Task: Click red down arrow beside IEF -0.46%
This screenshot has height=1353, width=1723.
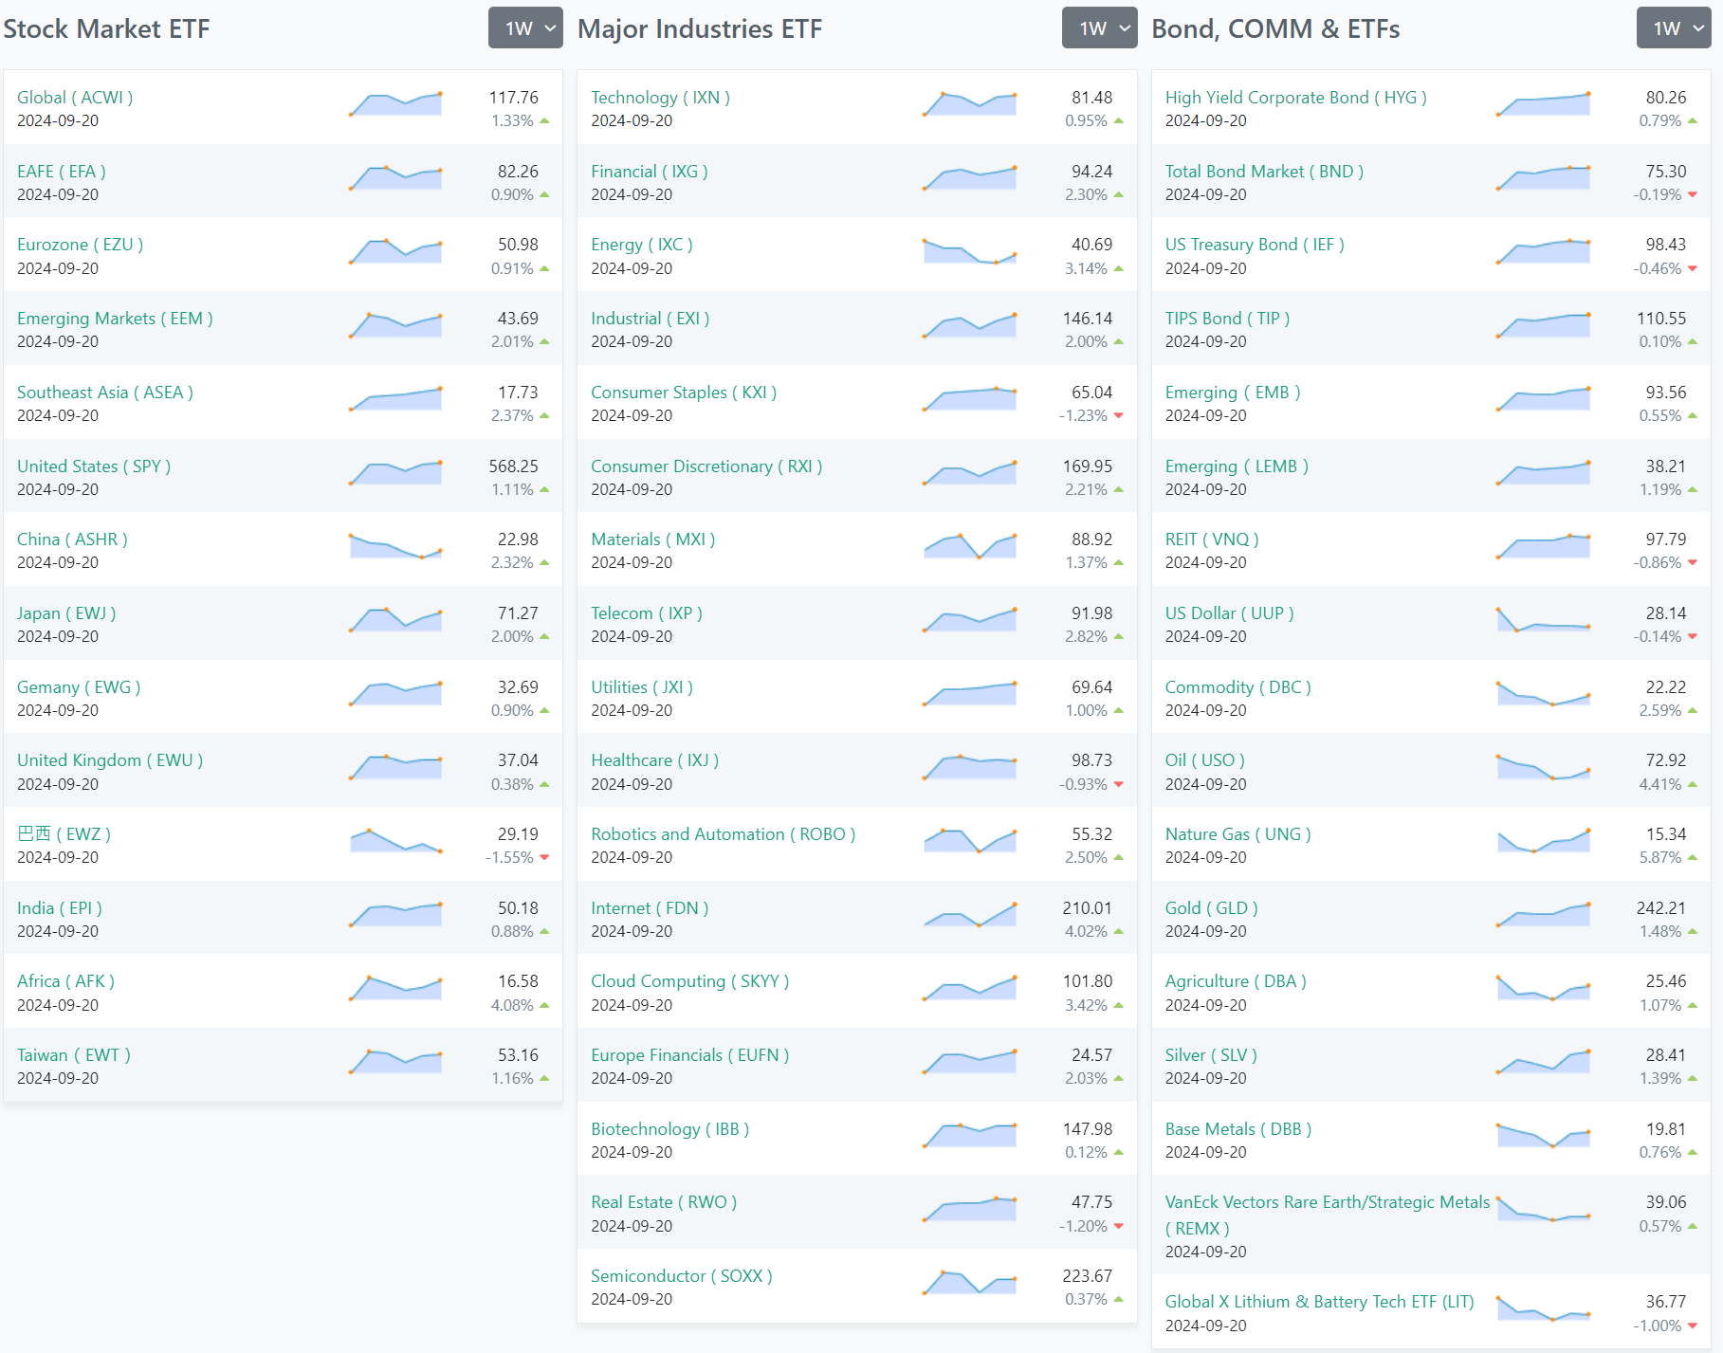Action: (1693, 268)
